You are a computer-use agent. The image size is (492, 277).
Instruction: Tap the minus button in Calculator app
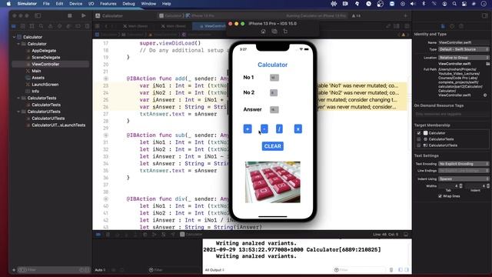point(264,128)
